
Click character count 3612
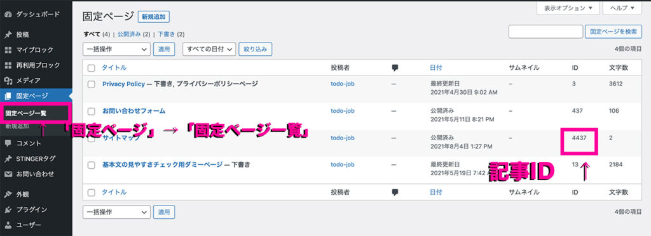coord(615,84)
